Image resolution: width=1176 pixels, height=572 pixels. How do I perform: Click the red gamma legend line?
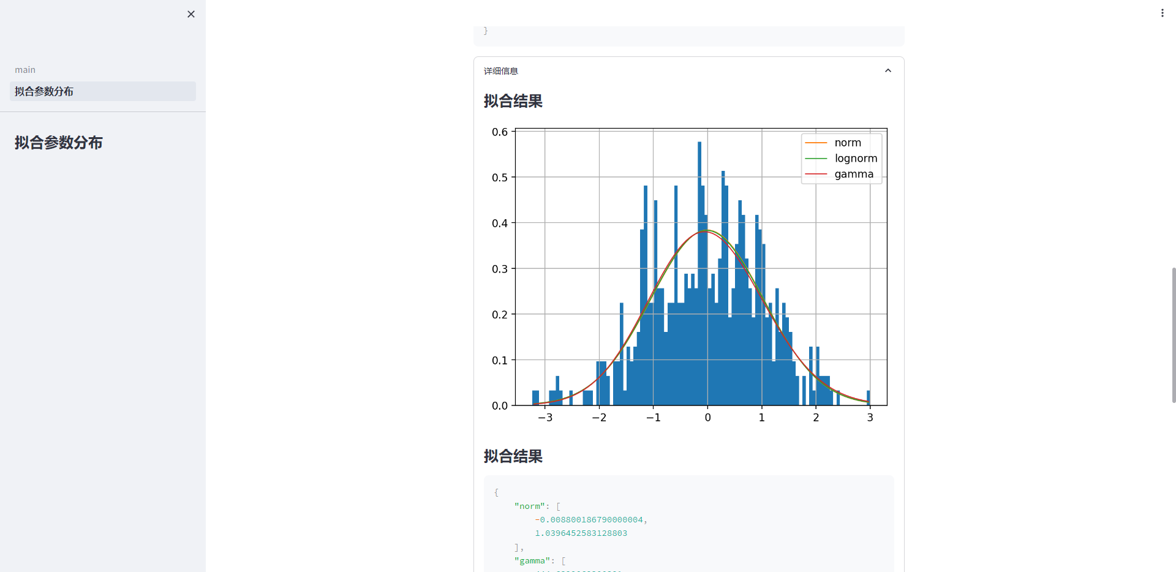(x=816, y=174)
